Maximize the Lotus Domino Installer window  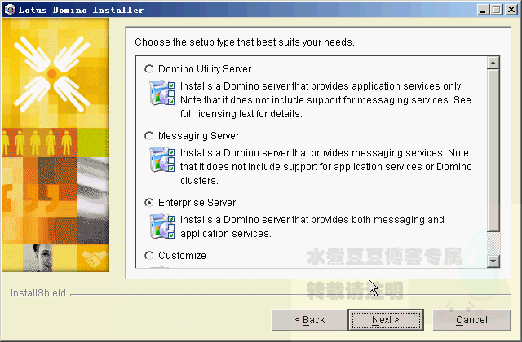tap(497, 10)
